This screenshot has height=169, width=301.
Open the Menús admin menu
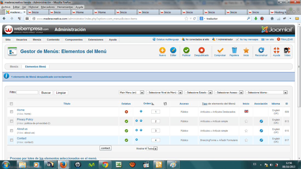click(x=37, y=40)
